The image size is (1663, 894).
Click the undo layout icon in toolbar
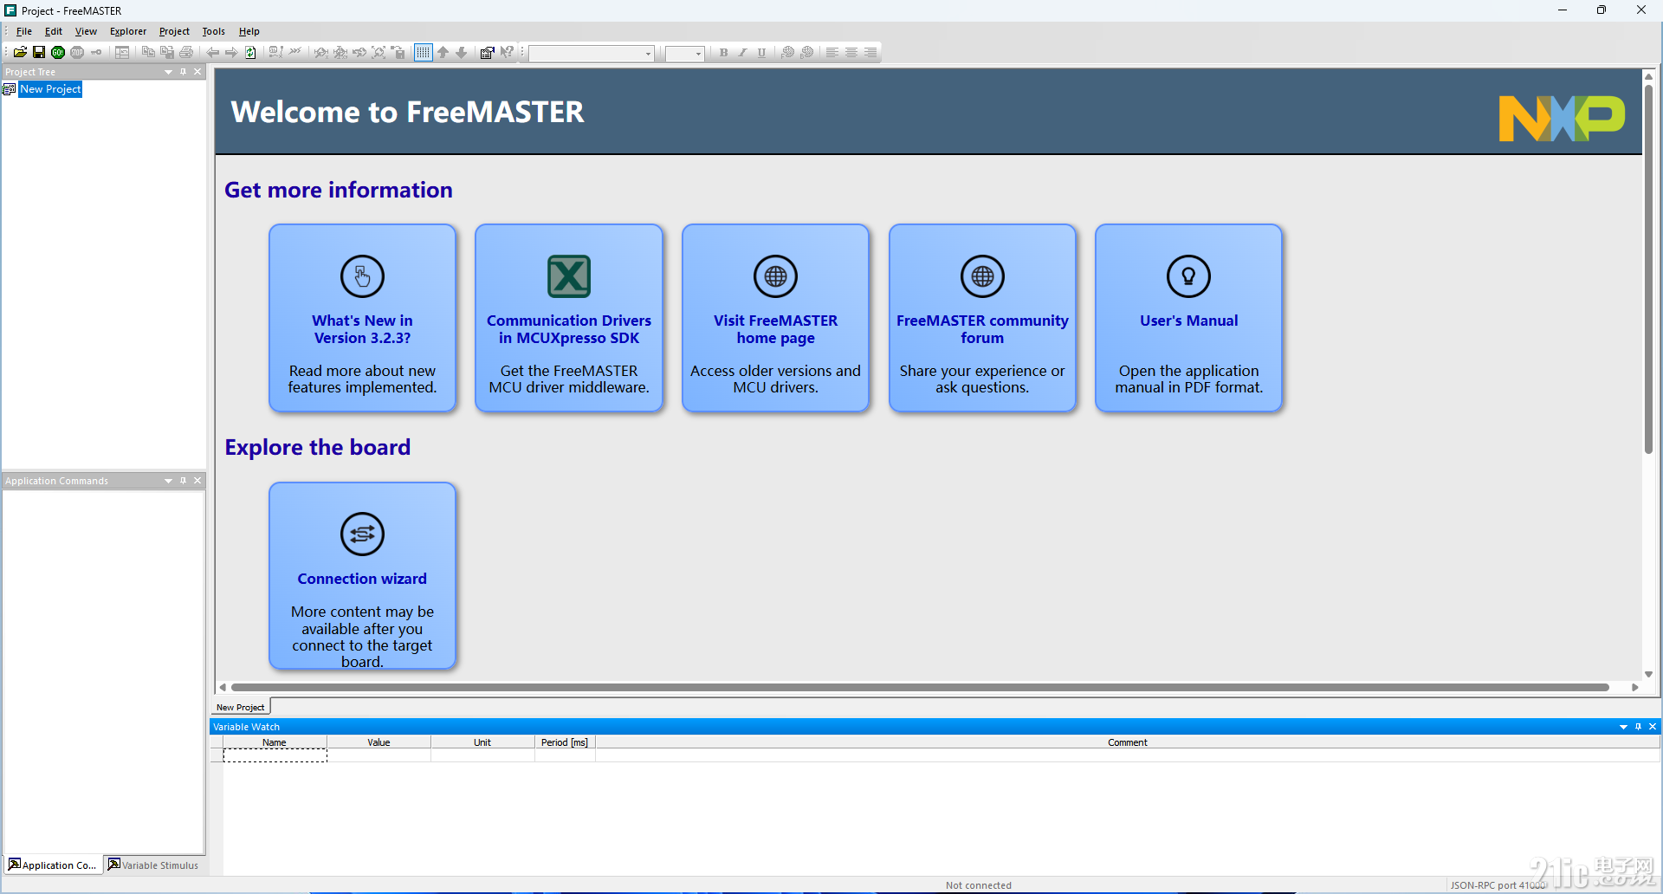pyautogui.click(x=122, y=53)
